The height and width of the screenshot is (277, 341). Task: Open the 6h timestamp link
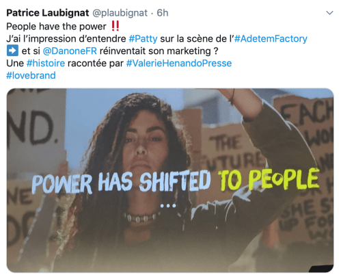tap(163, 13)
